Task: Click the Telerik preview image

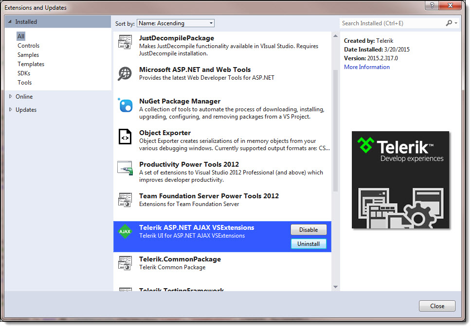Action: (x=400, y=180)
